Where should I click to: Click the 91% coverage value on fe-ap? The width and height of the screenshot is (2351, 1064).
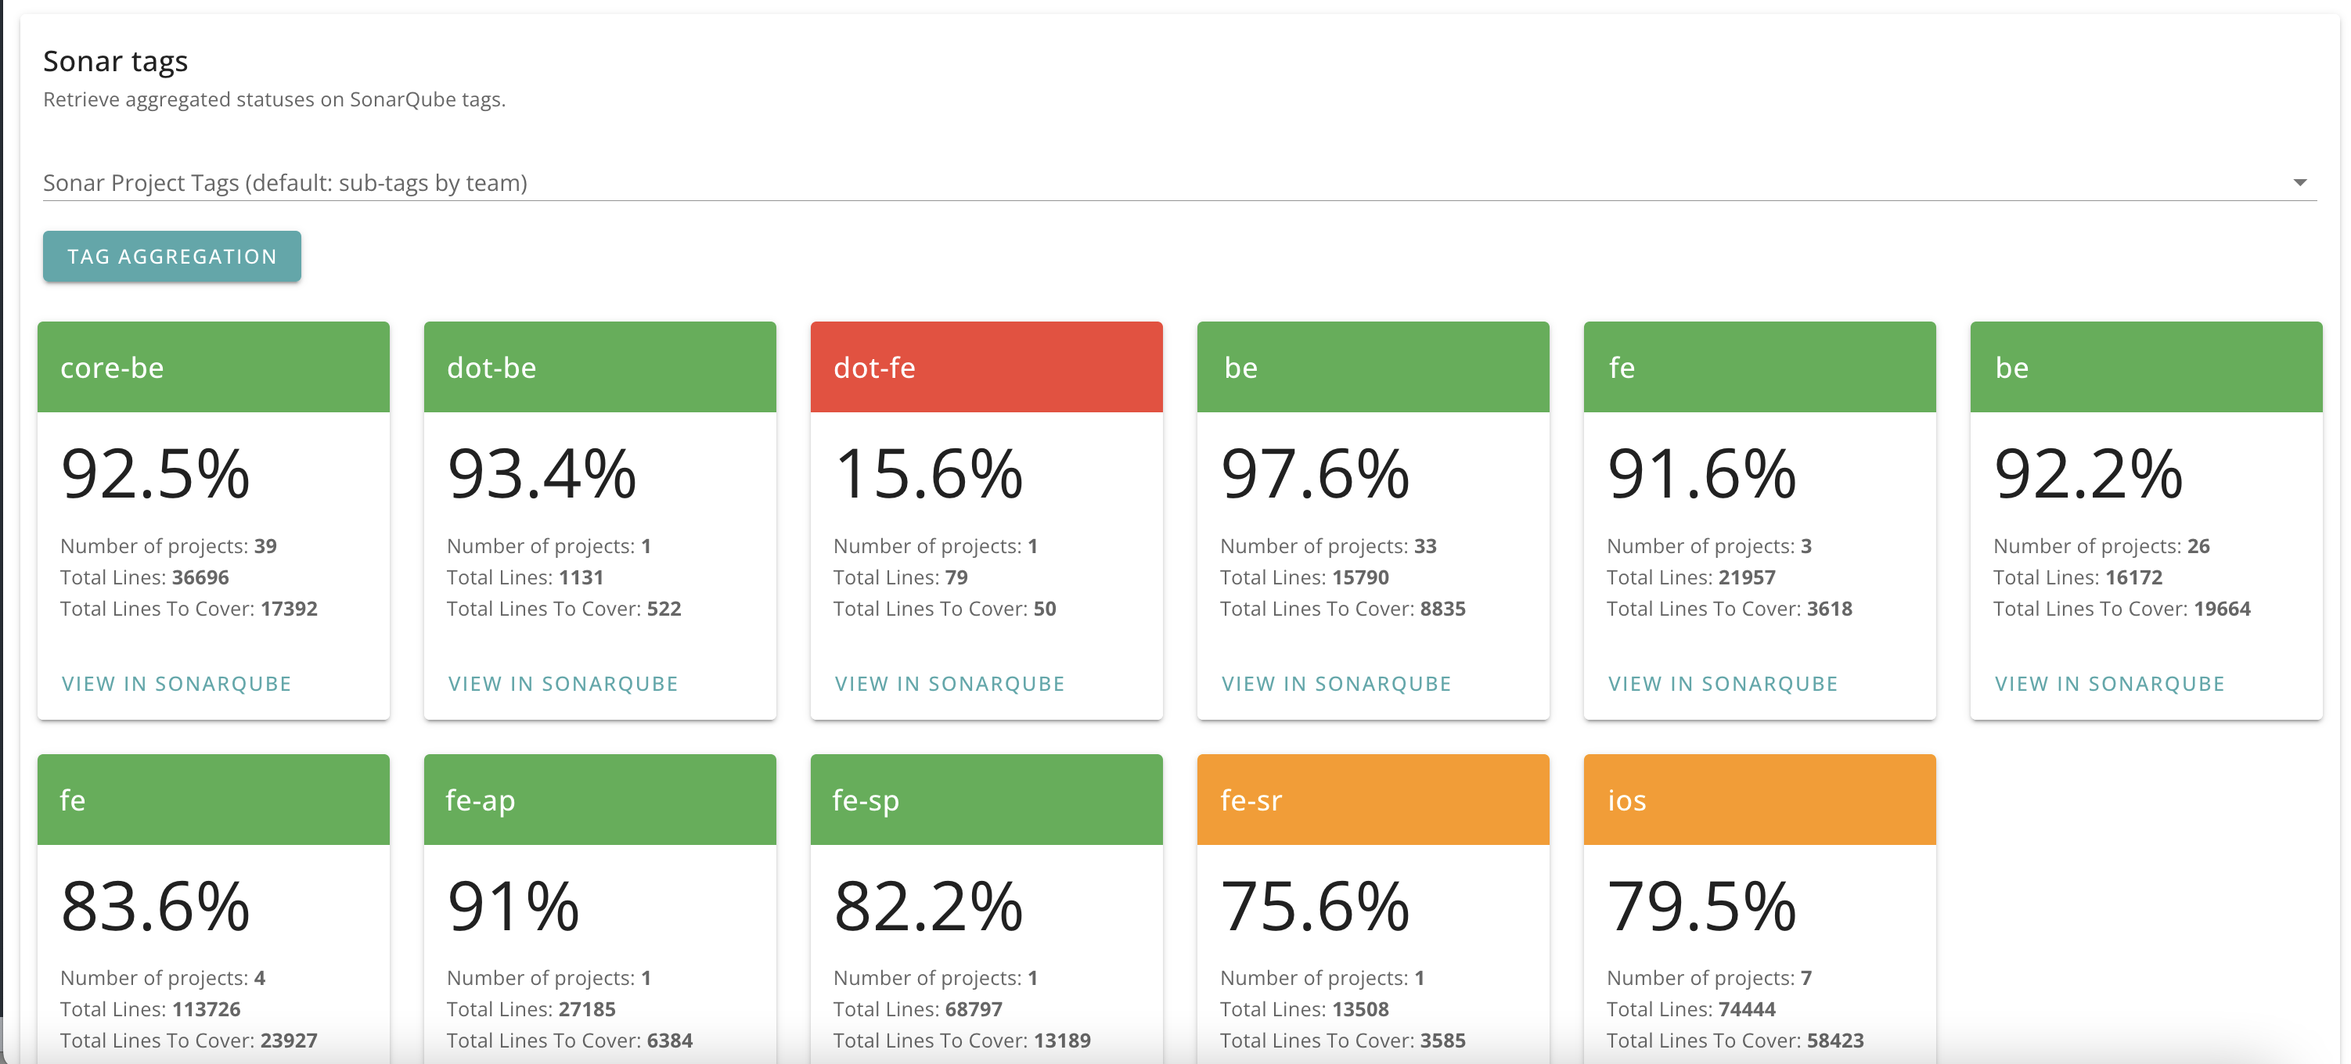tap(513, 906)
